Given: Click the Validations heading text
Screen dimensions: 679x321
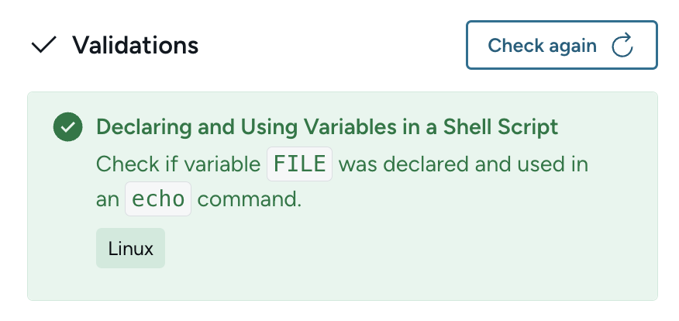Looking at the screenshot, I should pyautogui.click(x=136, y=46).
